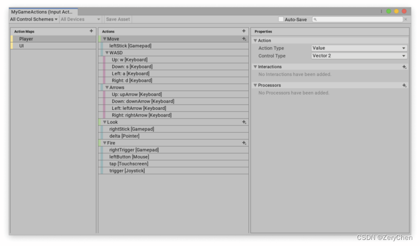This screenshot has height=246, width=420.
Task: Select the Arrows composite row
Action: coord(174,88)
